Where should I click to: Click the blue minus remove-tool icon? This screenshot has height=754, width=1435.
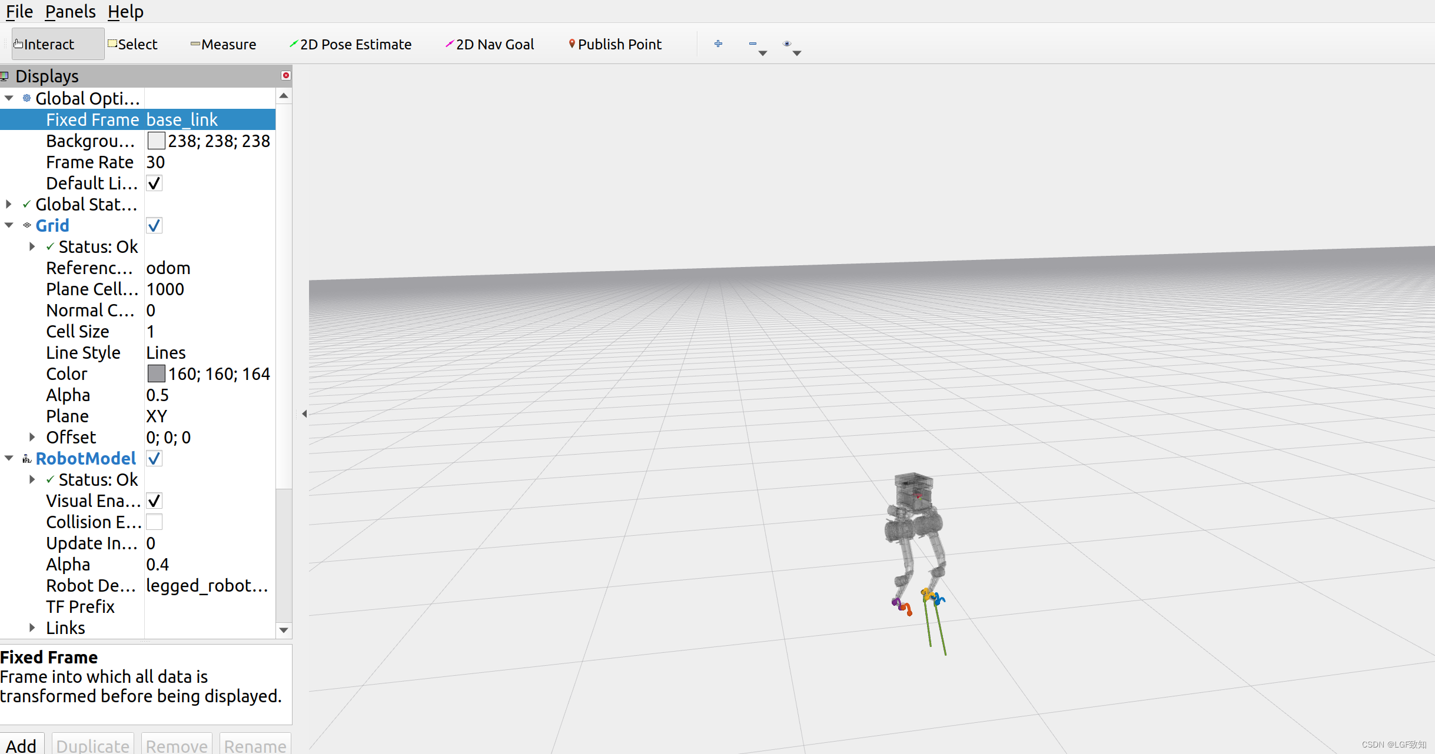pos(752,44)
